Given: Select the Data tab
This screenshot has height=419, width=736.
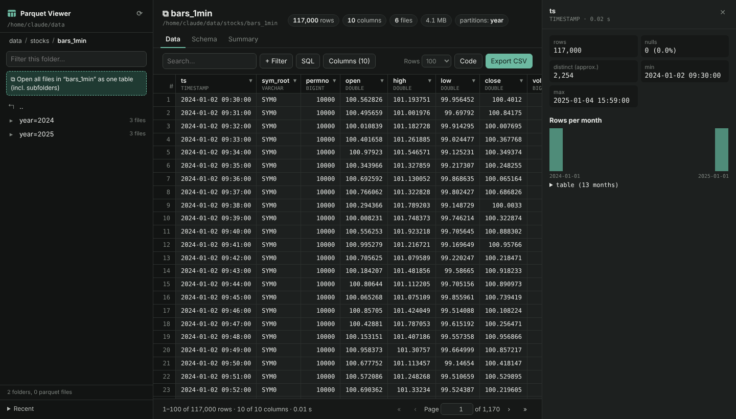Looking at the screenshot, I should coord(173,39).
